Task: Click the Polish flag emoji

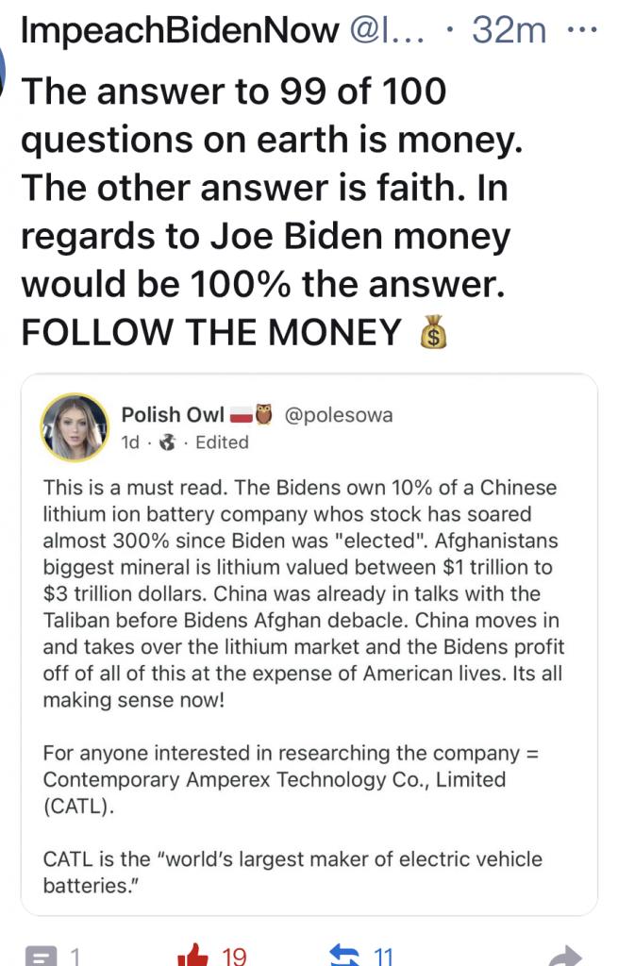Action: coord(242,414)
